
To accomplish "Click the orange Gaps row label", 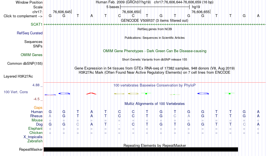I will [x=38, y=107].
